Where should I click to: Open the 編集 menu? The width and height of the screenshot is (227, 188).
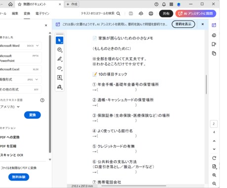pos(15,13)
